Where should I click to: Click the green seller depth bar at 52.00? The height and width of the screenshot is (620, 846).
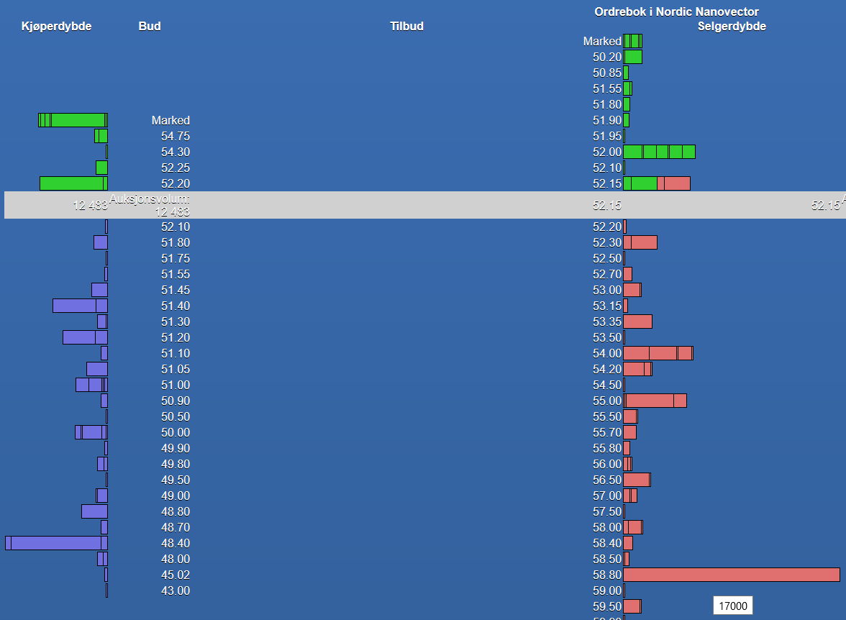pos(659,152)
